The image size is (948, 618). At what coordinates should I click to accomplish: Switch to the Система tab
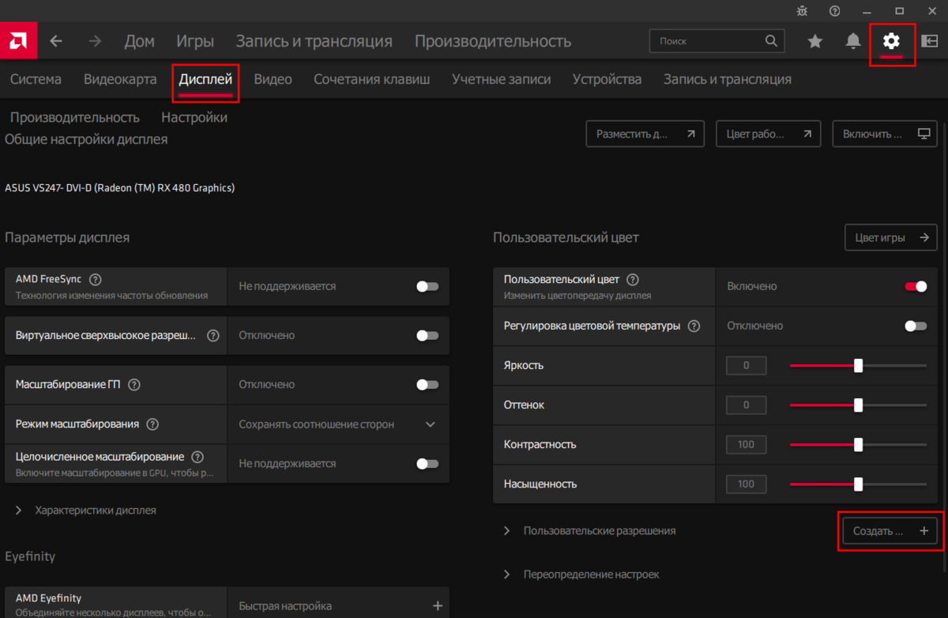[x=36, y=79]
